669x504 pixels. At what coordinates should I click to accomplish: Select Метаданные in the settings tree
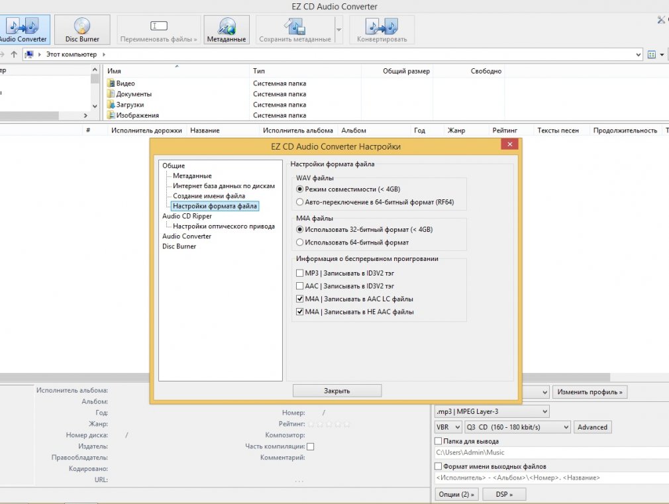tap(192, 176)
